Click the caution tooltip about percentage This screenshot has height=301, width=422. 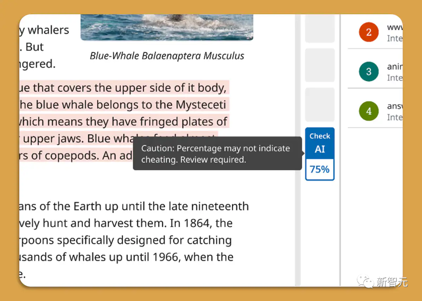coord(217,154)
